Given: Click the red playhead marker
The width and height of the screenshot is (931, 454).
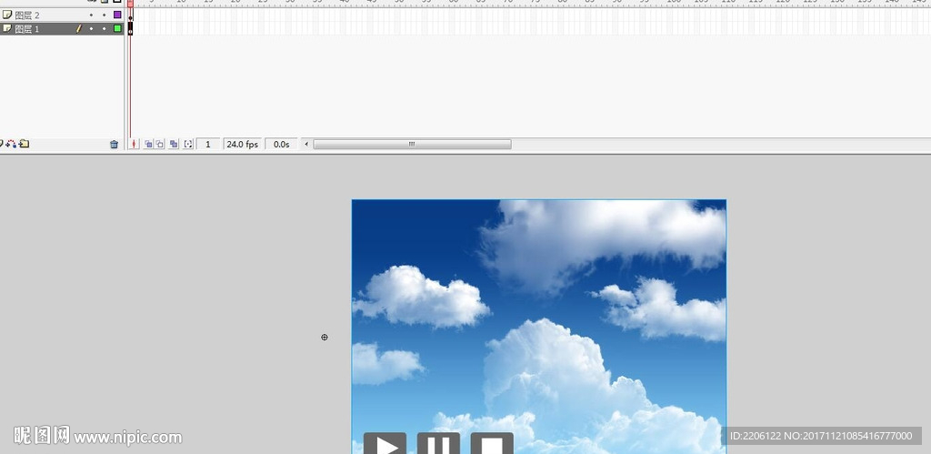Looking at the screenshot, I should pos(130,3).
